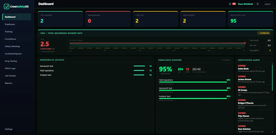This screenshot has width=276, height=135.
Task: Click the Workforce by Location heading
Action: click(x=52, y=60)
